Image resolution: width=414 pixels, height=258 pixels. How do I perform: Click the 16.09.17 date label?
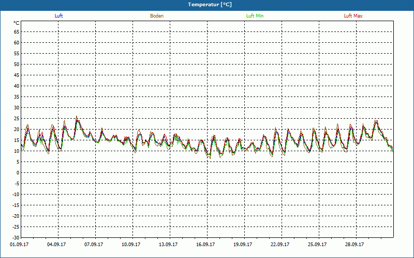(x=205, y=245)
